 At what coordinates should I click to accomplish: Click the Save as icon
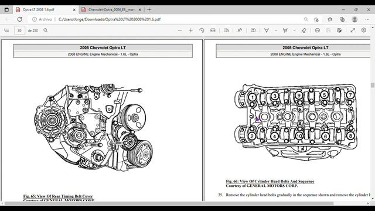click(339, 30)
